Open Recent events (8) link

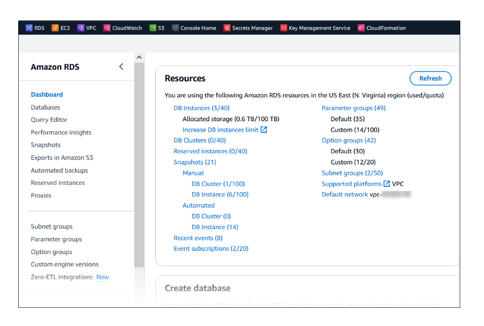(198, 238)
